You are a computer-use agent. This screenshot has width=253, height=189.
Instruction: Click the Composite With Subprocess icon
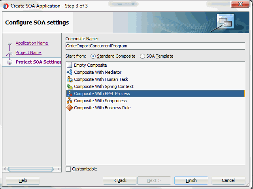[70, 101]
